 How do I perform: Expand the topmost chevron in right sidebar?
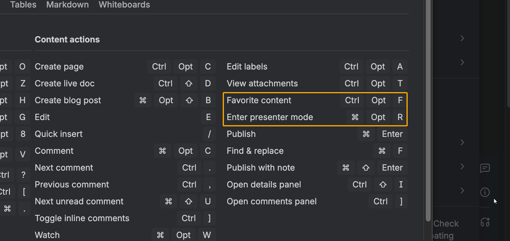(462, 38)
